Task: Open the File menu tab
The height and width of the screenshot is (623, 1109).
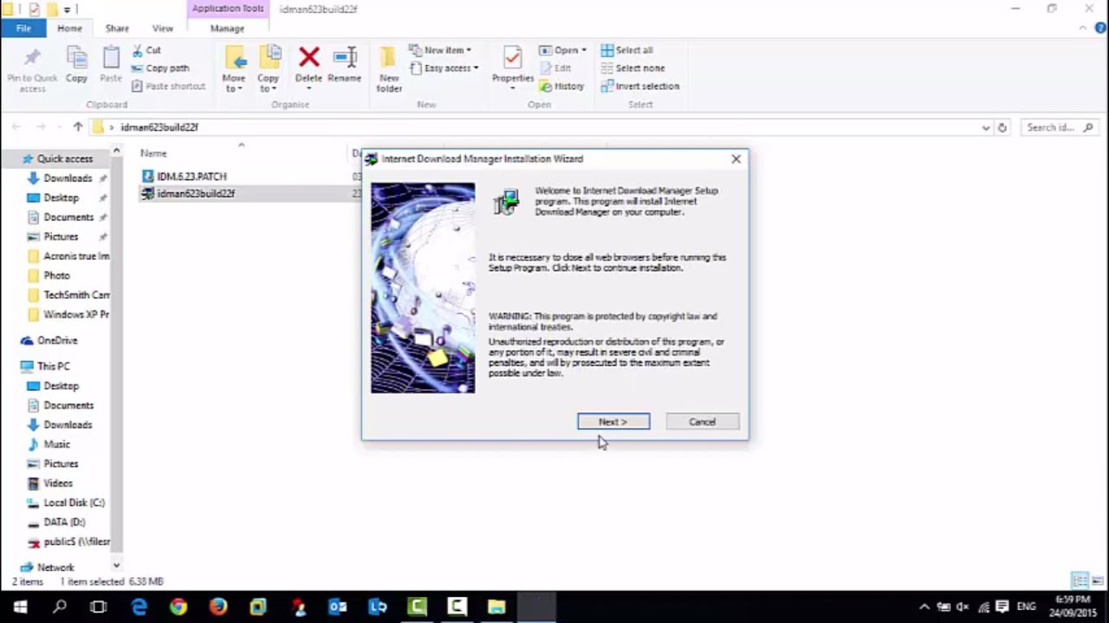Action: (x=23, y=29)
